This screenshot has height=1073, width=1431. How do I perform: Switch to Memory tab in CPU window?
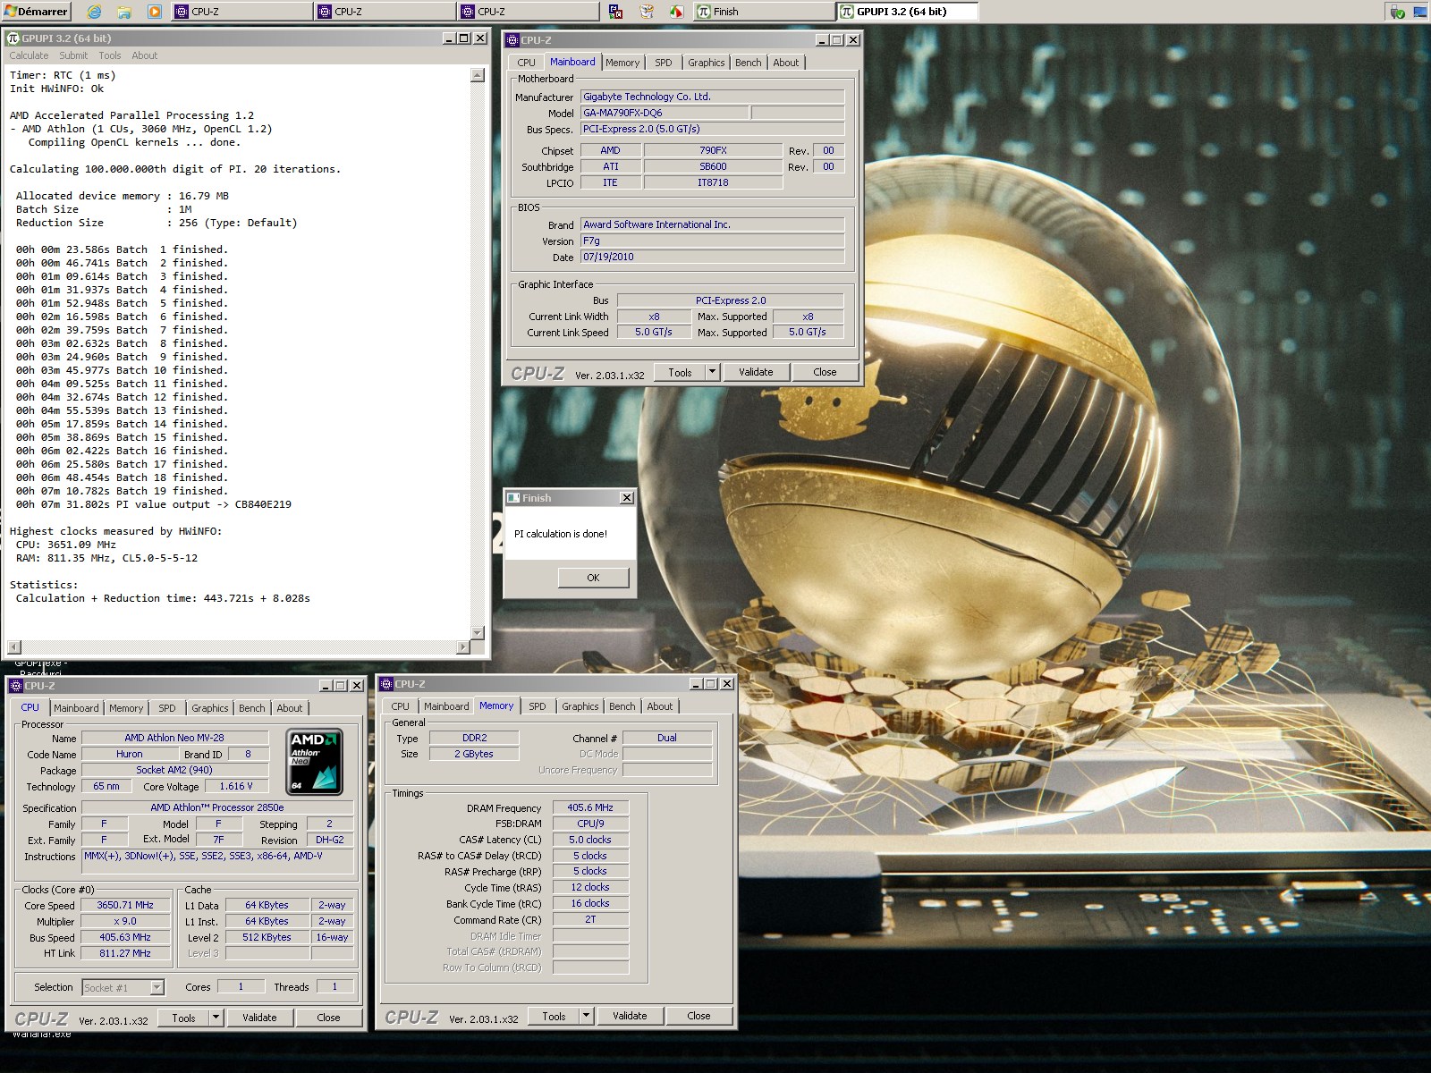pyautogui.click(x=126, y=708)
